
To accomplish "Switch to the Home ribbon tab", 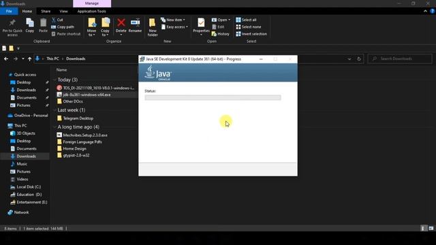I will 27,11.
